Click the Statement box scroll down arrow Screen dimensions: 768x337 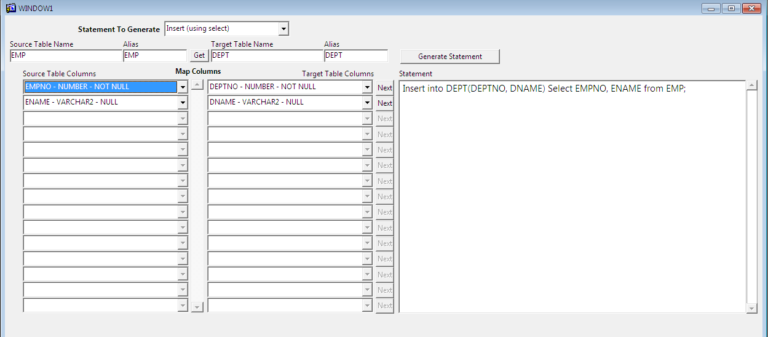click(751, 307)
